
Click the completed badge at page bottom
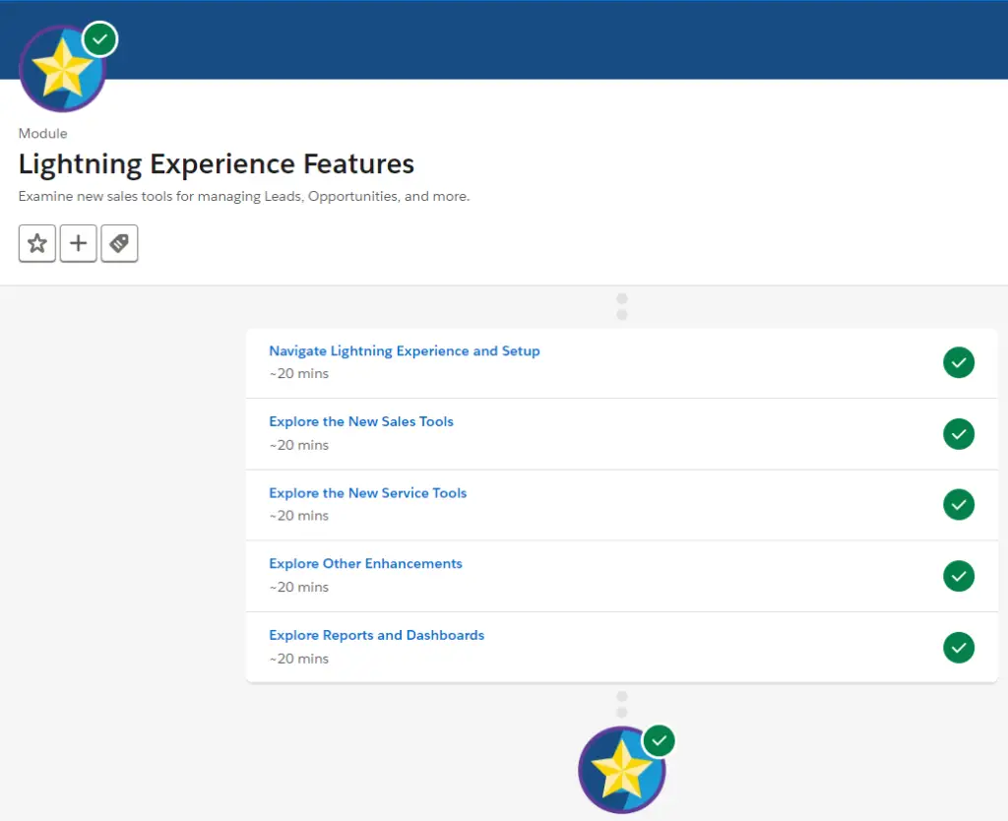(624, 769)
